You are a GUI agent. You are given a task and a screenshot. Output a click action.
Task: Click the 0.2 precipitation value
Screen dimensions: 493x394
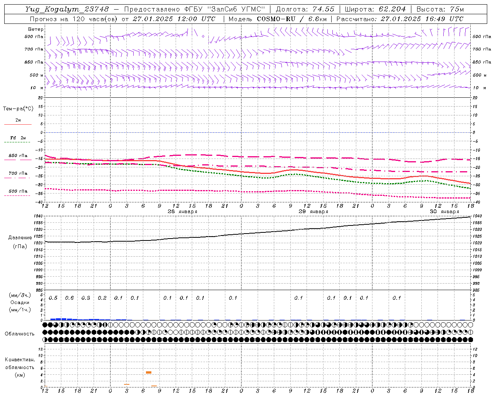point(102,298)
